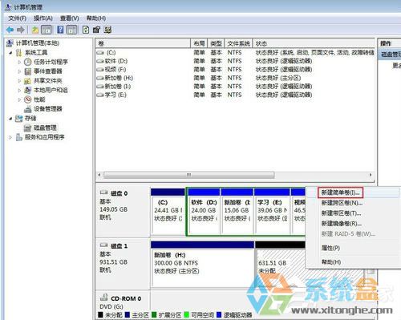401x320 pixels.
Task: Expand the 事件查看器 node arrow
Action: 19,71
